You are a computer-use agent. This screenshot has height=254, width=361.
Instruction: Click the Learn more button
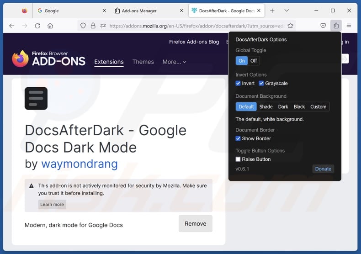(x=52, y=205)
